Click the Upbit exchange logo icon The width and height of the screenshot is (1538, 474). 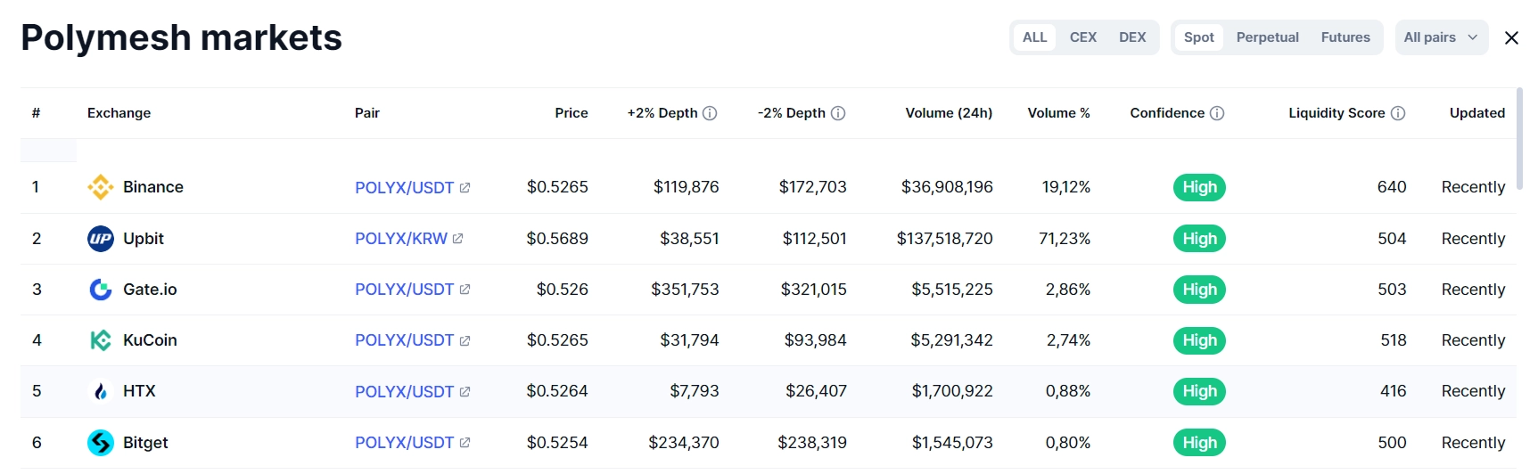(101, 239)
